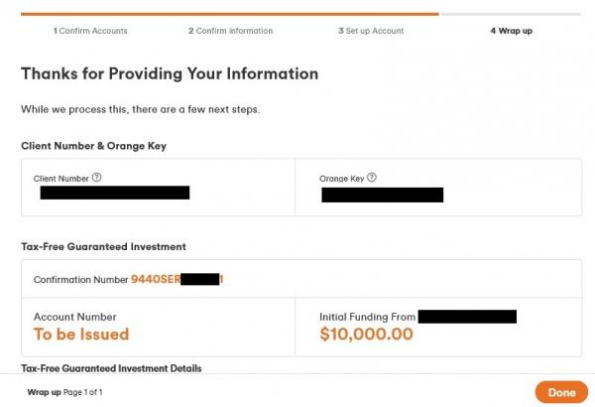Select step 4 Wrap up
The image size is (595, 407).
coord(511,31)
